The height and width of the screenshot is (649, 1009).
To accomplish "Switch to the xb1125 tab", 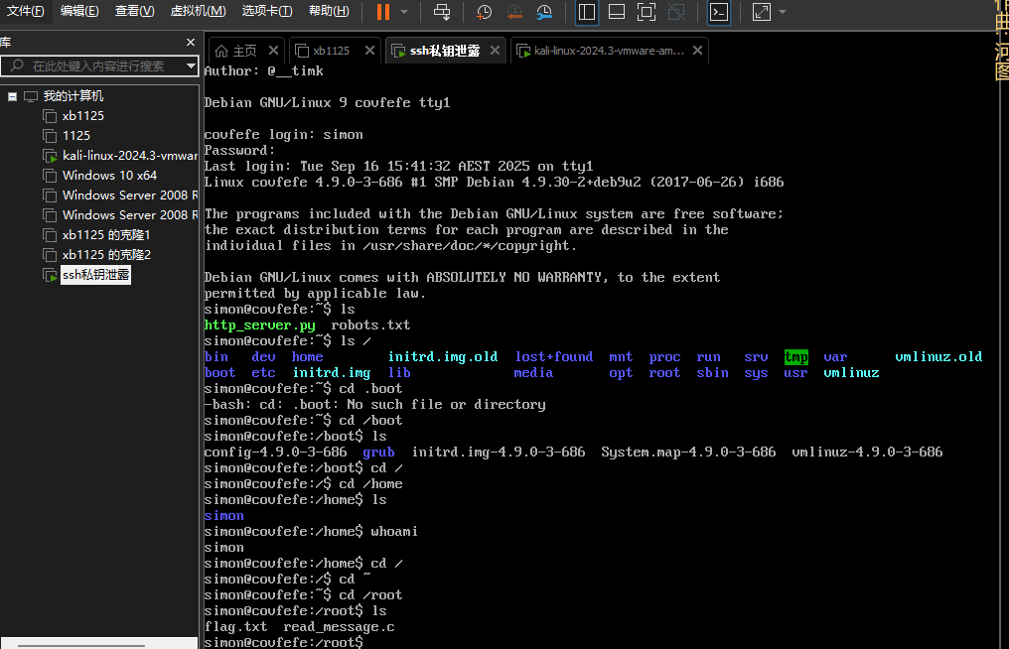I will pos(331,51).
